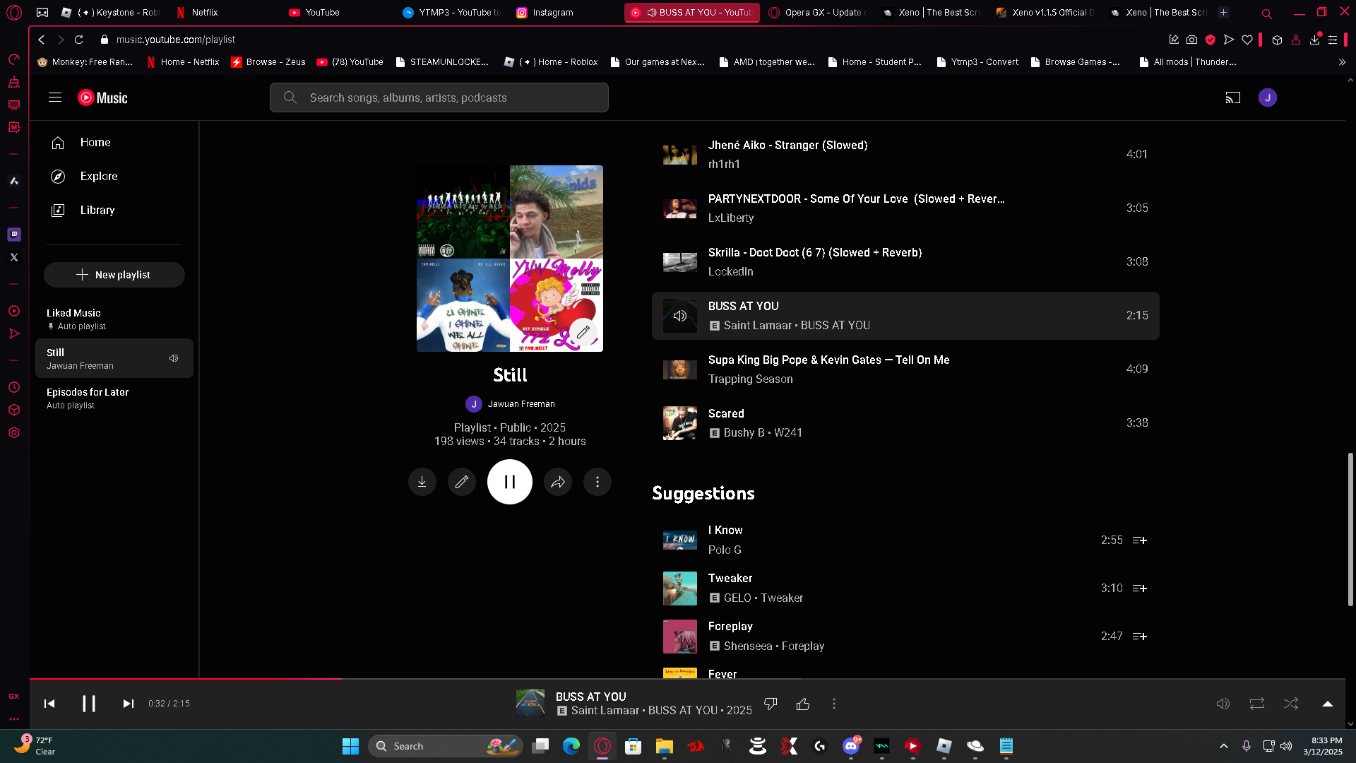Open the browser heart bookmarks icon
Viewport: 1356px width, 763px height.
tap(1247, 40)
